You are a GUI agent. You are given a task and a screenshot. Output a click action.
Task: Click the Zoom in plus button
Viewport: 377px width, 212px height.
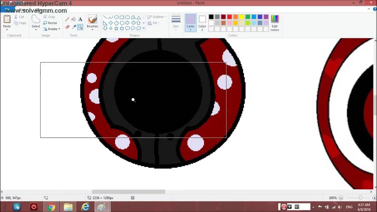(374, 198)
